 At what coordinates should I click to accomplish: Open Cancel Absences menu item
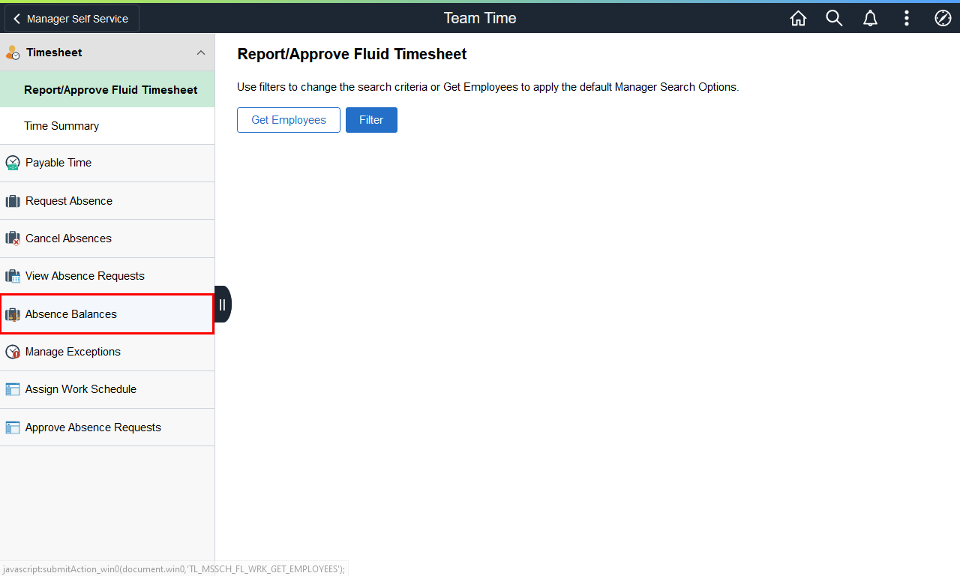107,238
